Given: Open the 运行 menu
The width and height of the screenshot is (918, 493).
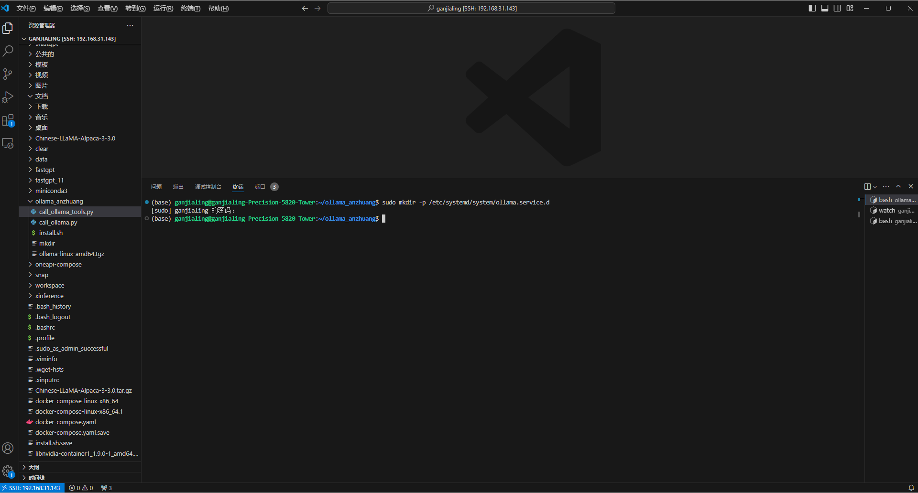Looking at the screenshot, I should pyautogui.click(x=163, y=8).
